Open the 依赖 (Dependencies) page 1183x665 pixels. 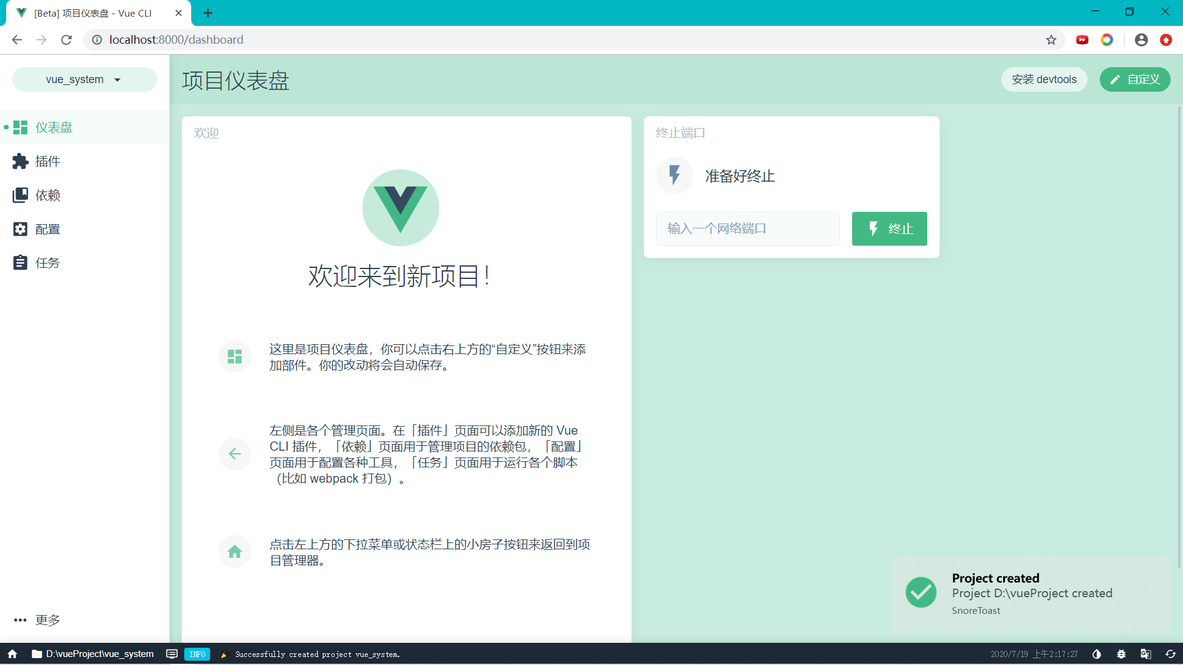(20, 195)
